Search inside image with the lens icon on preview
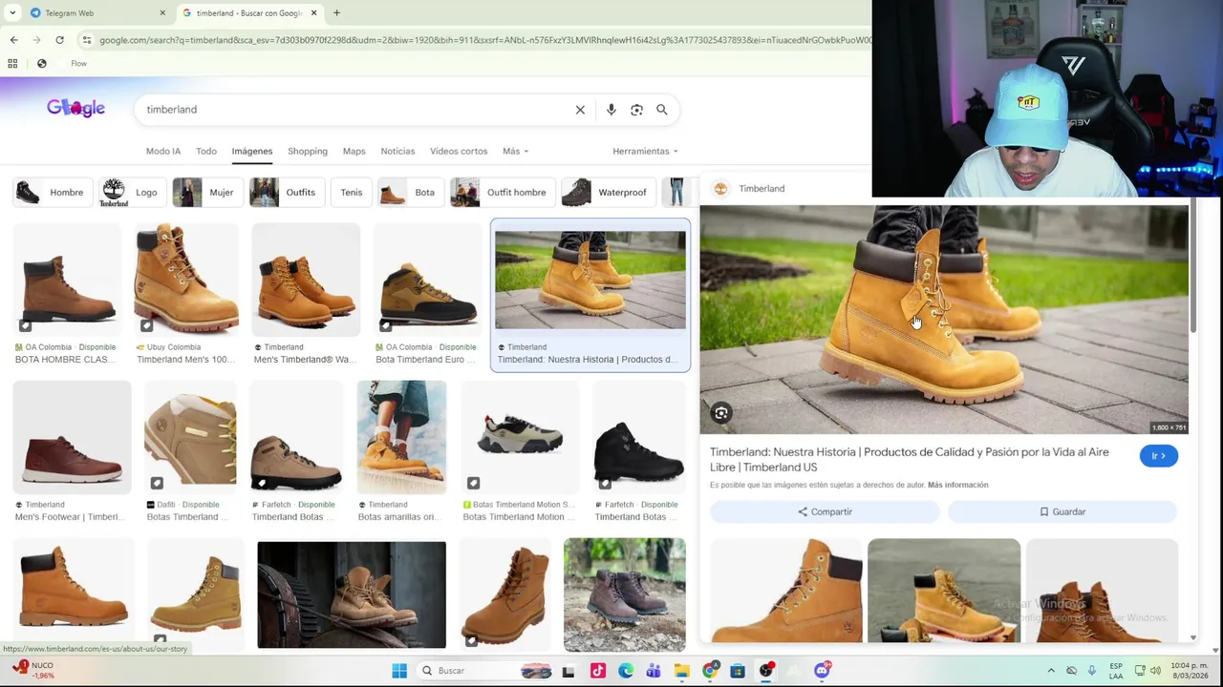The height and width of the screenshot is (687, 1223). pyautogui.click(x=721, y=413)
